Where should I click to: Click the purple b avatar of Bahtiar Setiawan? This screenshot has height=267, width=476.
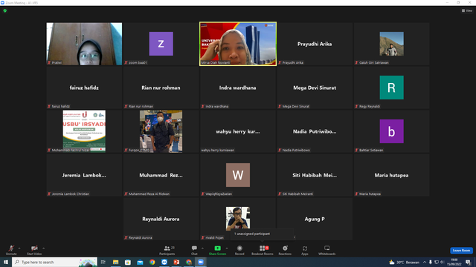pos(392,131)
